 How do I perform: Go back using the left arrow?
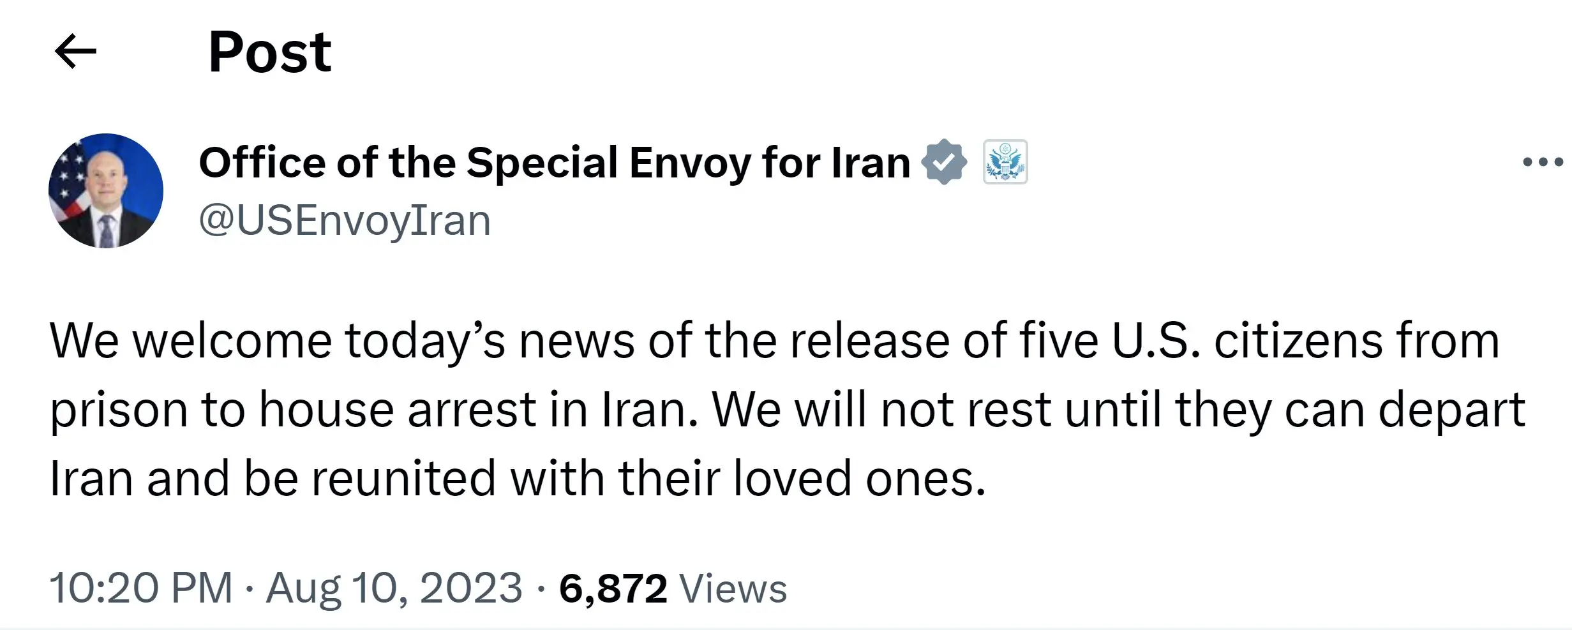click(x=75, y=51)
